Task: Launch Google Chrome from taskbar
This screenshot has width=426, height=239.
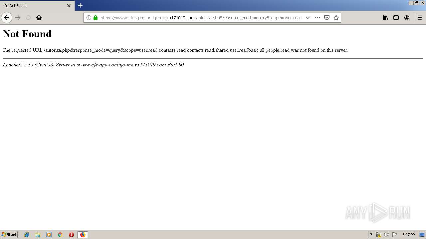Action: (x=60, y=235)
